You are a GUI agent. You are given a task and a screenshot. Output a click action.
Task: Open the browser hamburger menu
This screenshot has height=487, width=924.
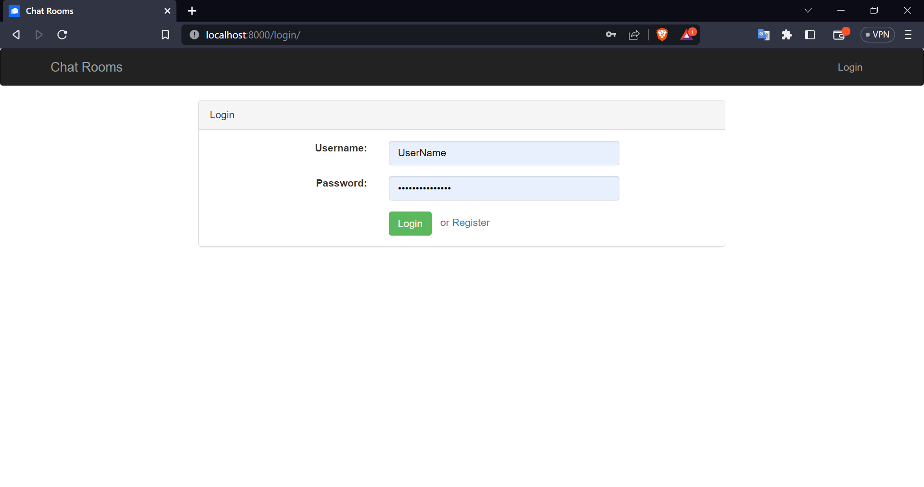(x=909, y=35)
